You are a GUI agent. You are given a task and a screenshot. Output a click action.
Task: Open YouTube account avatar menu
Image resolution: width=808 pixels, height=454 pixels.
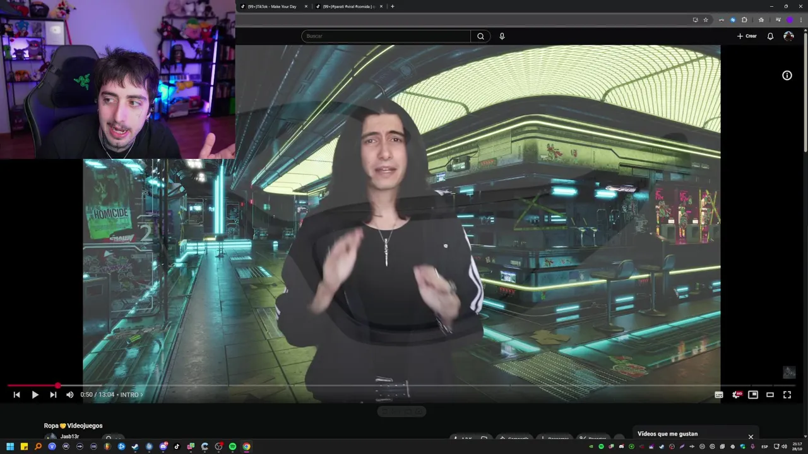pos(788,36)
